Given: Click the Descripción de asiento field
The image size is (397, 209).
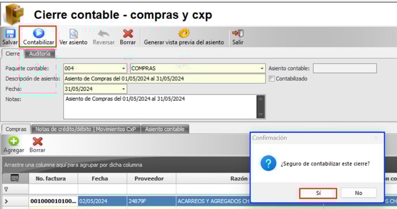Looking at the screenshot, I should (164, 79).
